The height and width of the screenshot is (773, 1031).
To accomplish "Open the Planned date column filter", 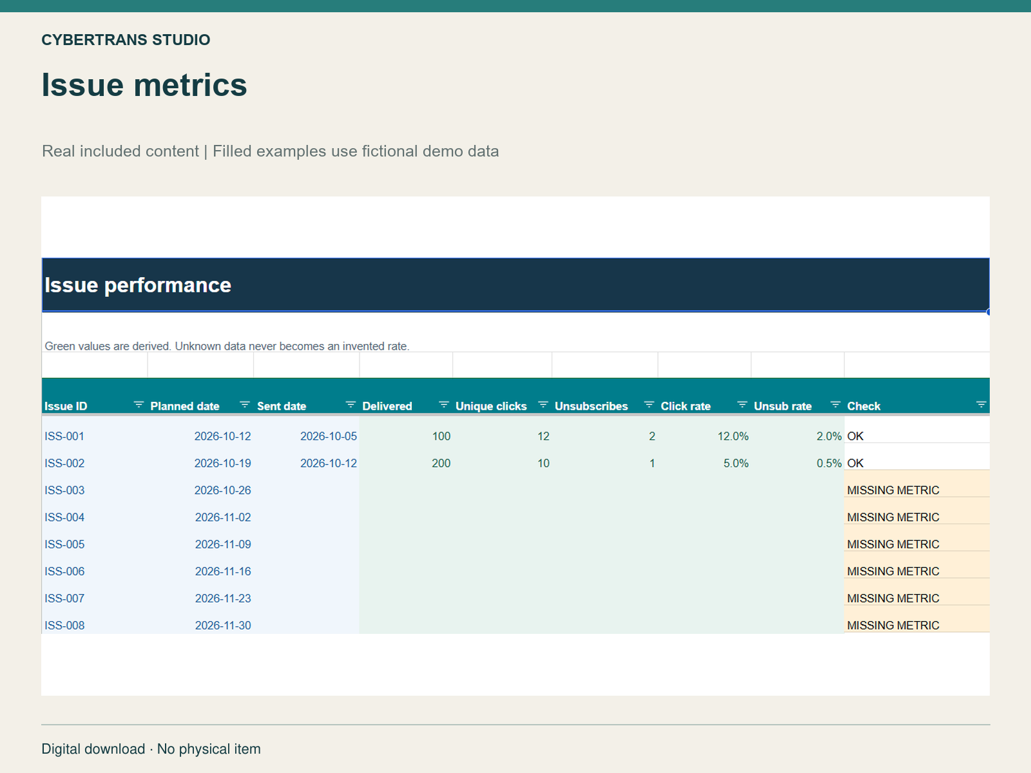I will click(x=245, y=405).
